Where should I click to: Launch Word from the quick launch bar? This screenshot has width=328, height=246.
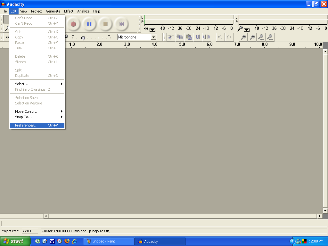click(x=52, y=241)
